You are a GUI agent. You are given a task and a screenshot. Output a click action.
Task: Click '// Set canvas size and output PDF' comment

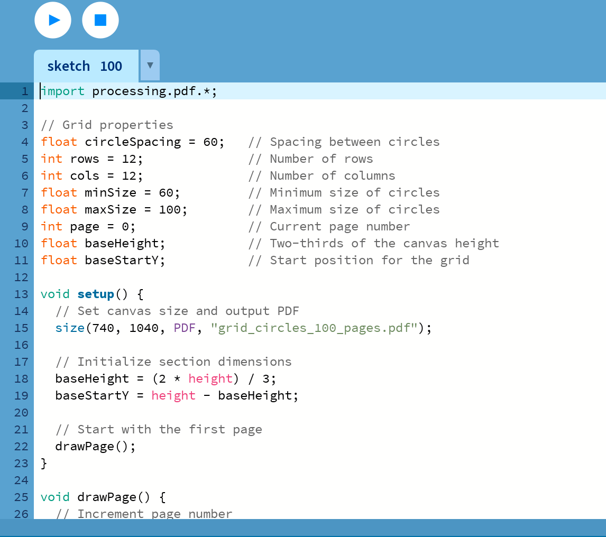point(177,311)
